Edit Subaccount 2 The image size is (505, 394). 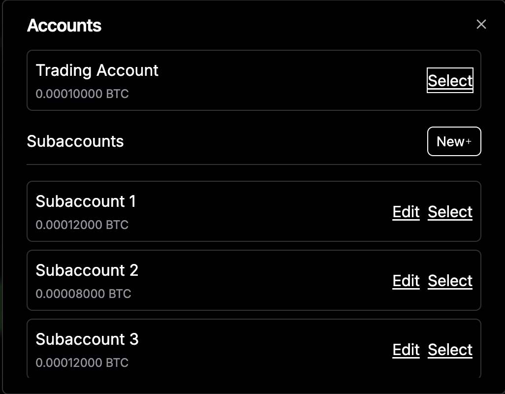(406, 281)
